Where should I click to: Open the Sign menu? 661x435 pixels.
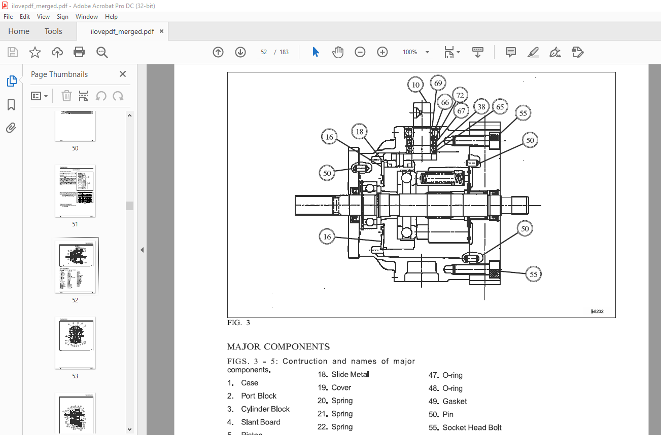62,17
